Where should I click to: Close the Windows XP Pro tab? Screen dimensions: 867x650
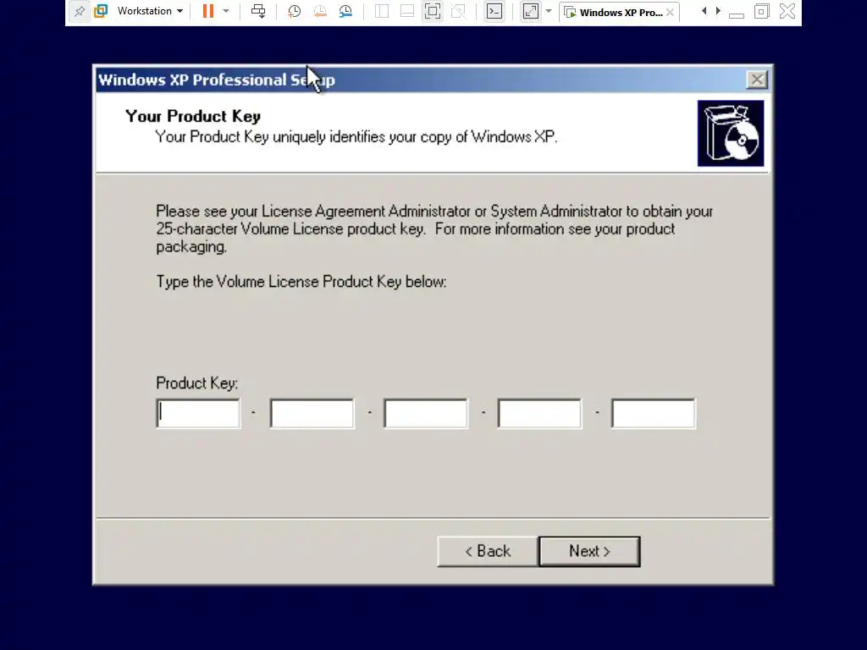[x=671, y=12]
